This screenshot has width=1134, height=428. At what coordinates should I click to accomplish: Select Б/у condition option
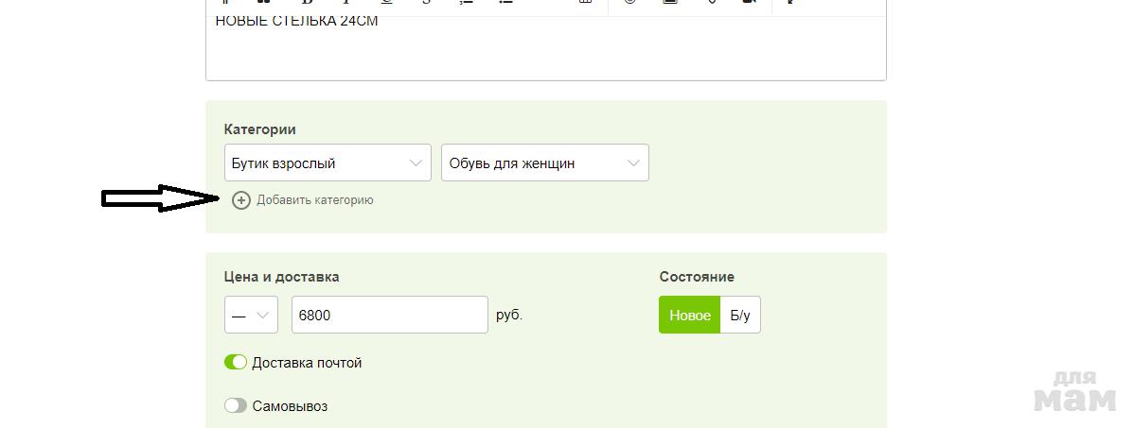(739, 316)
